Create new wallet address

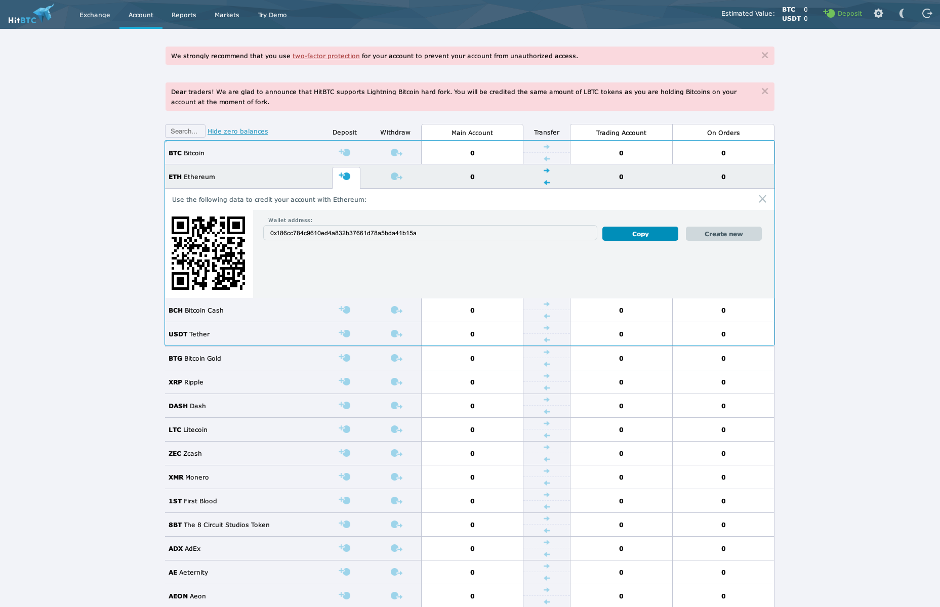[x=724, y=234]
